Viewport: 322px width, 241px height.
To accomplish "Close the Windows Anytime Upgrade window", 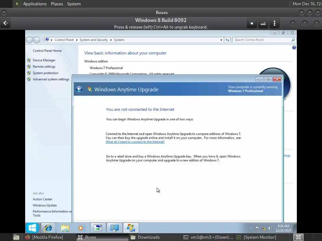I will [x=277, y=79].
